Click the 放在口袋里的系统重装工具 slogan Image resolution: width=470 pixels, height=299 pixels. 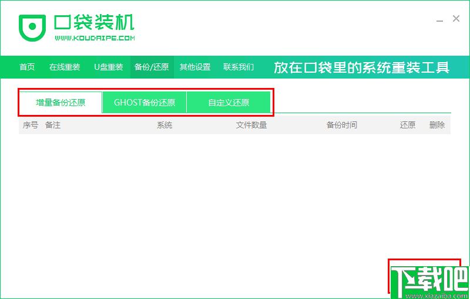coord(362,67)
